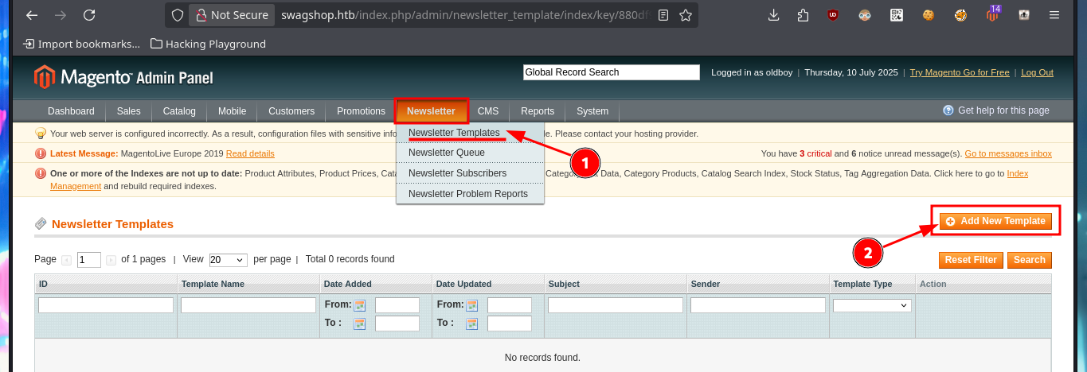
Task: Focus the Subject filter input
Action: coord(616,305)
